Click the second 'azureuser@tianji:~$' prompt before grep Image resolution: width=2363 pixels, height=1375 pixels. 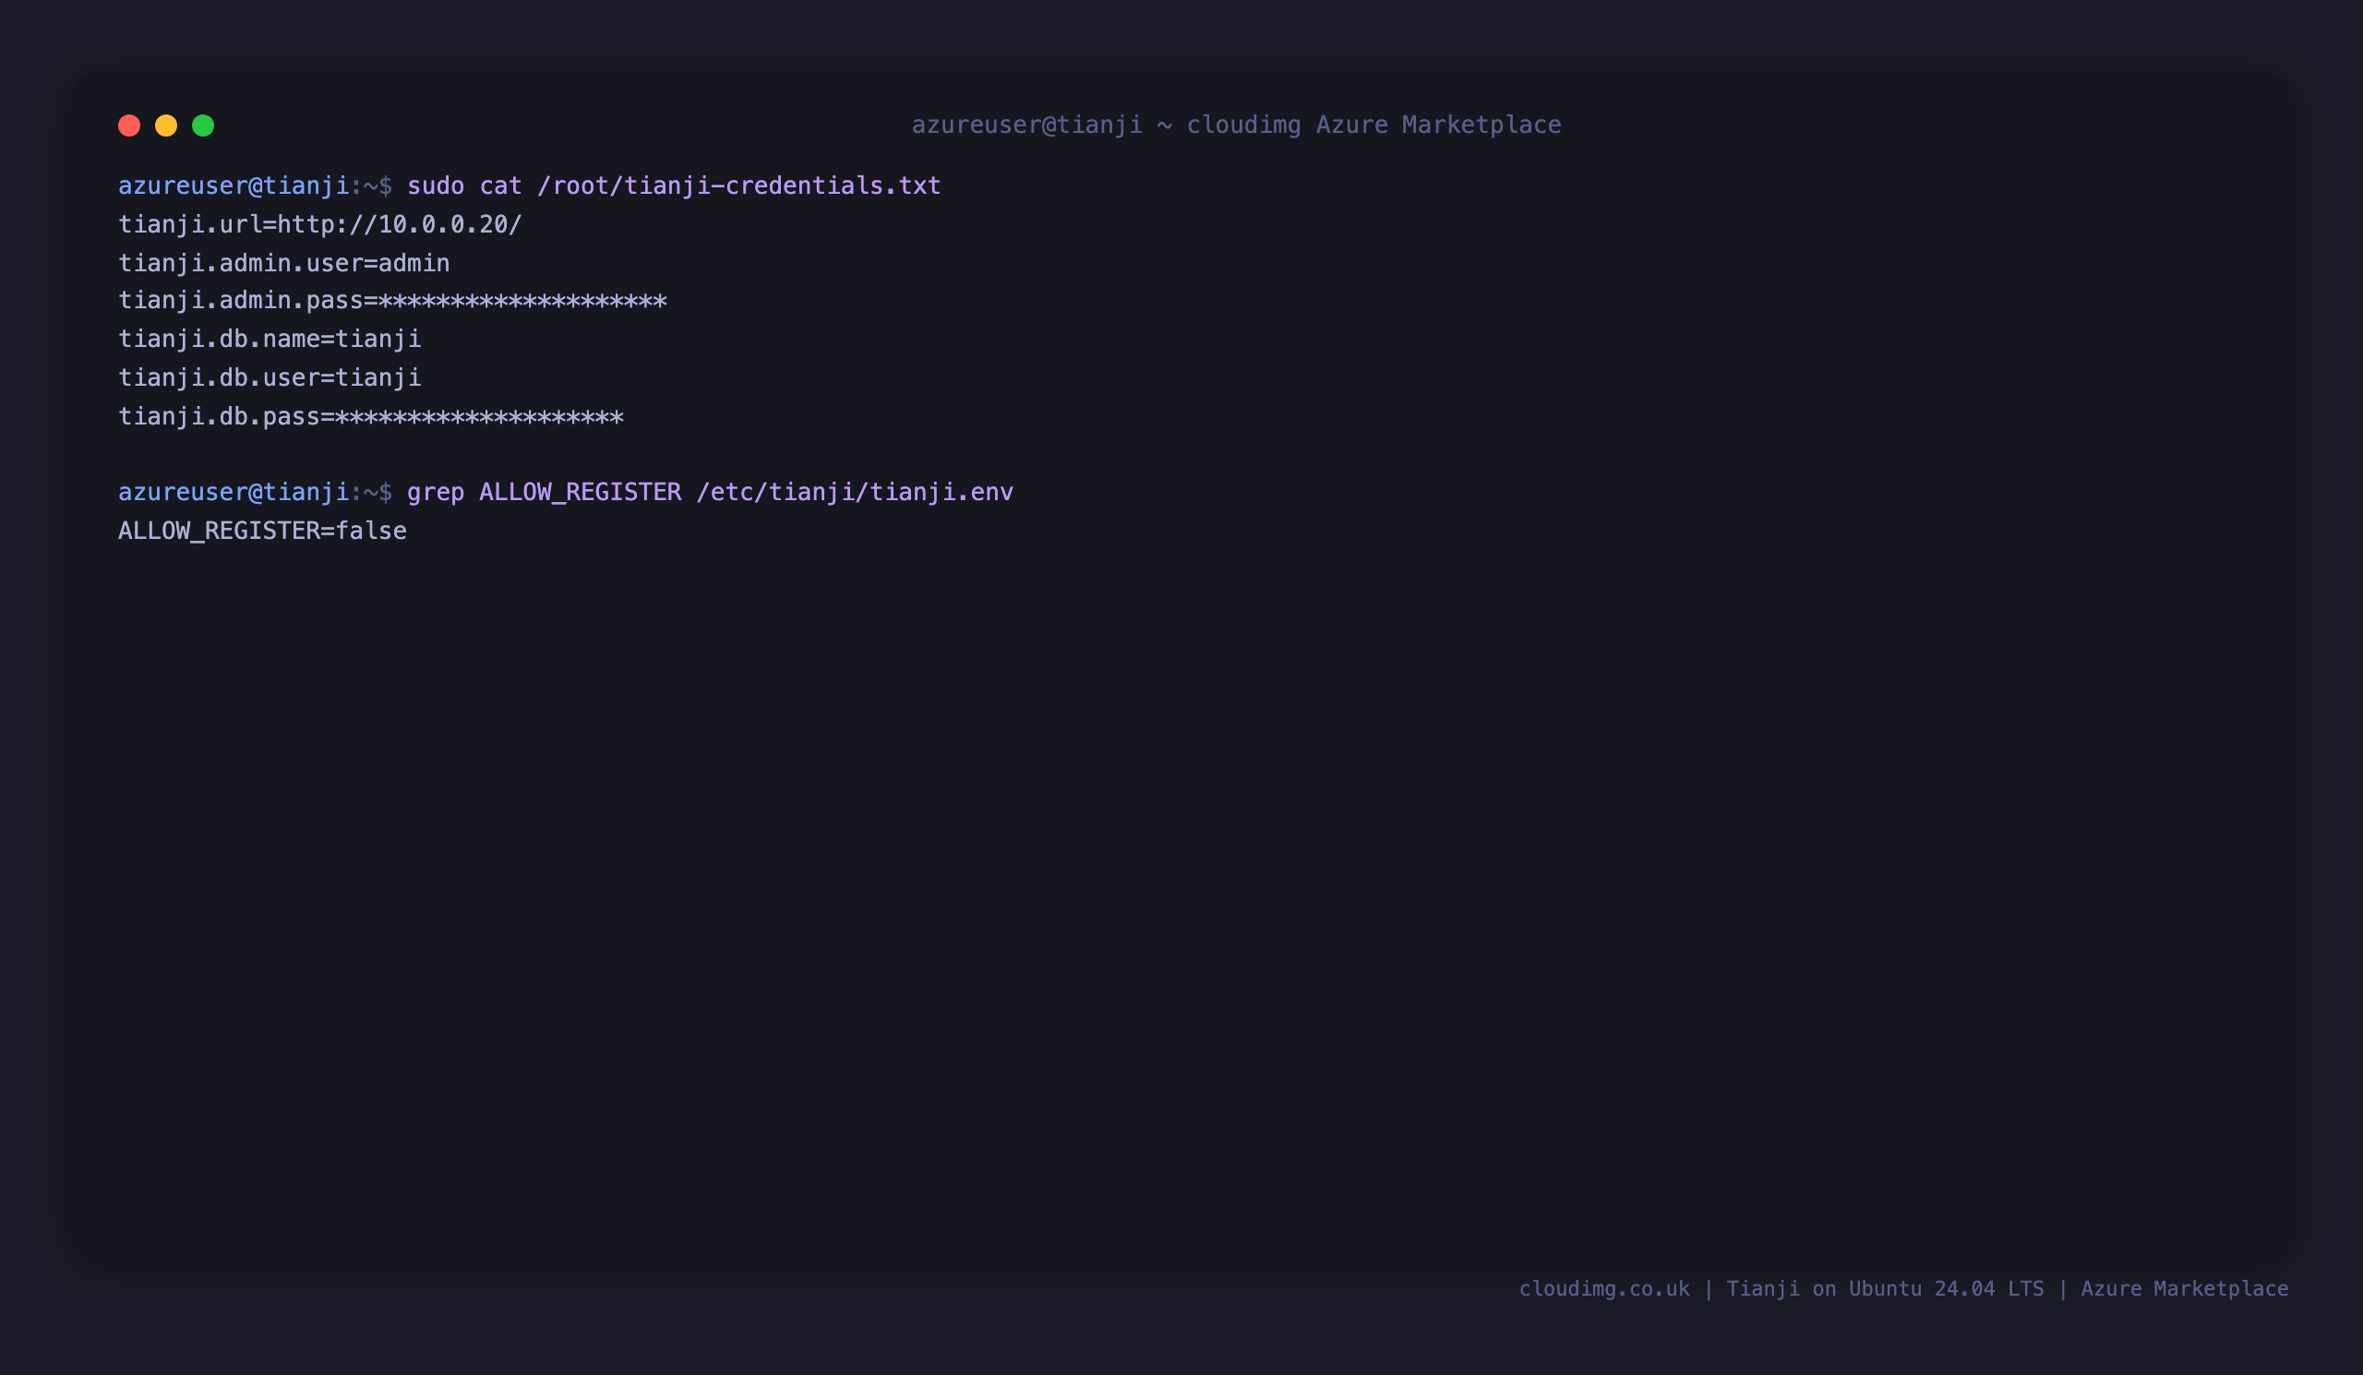click(x=255, y=493)
